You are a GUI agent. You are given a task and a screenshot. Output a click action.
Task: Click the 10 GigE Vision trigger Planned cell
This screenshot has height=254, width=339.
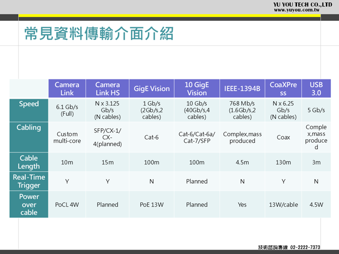[197, 181]
